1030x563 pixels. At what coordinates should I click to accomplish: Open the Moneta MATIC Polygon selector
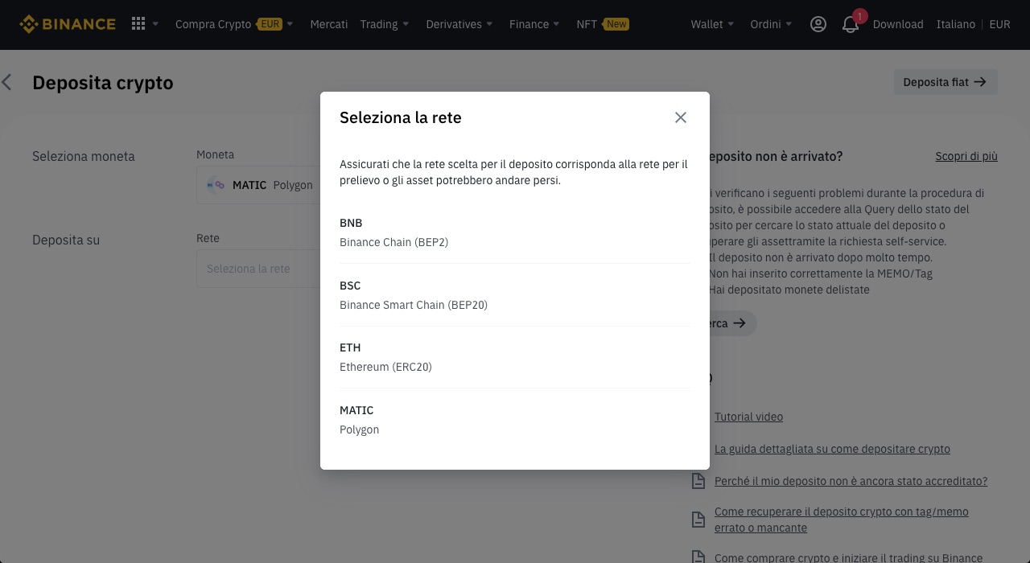(x=258, y=185)
